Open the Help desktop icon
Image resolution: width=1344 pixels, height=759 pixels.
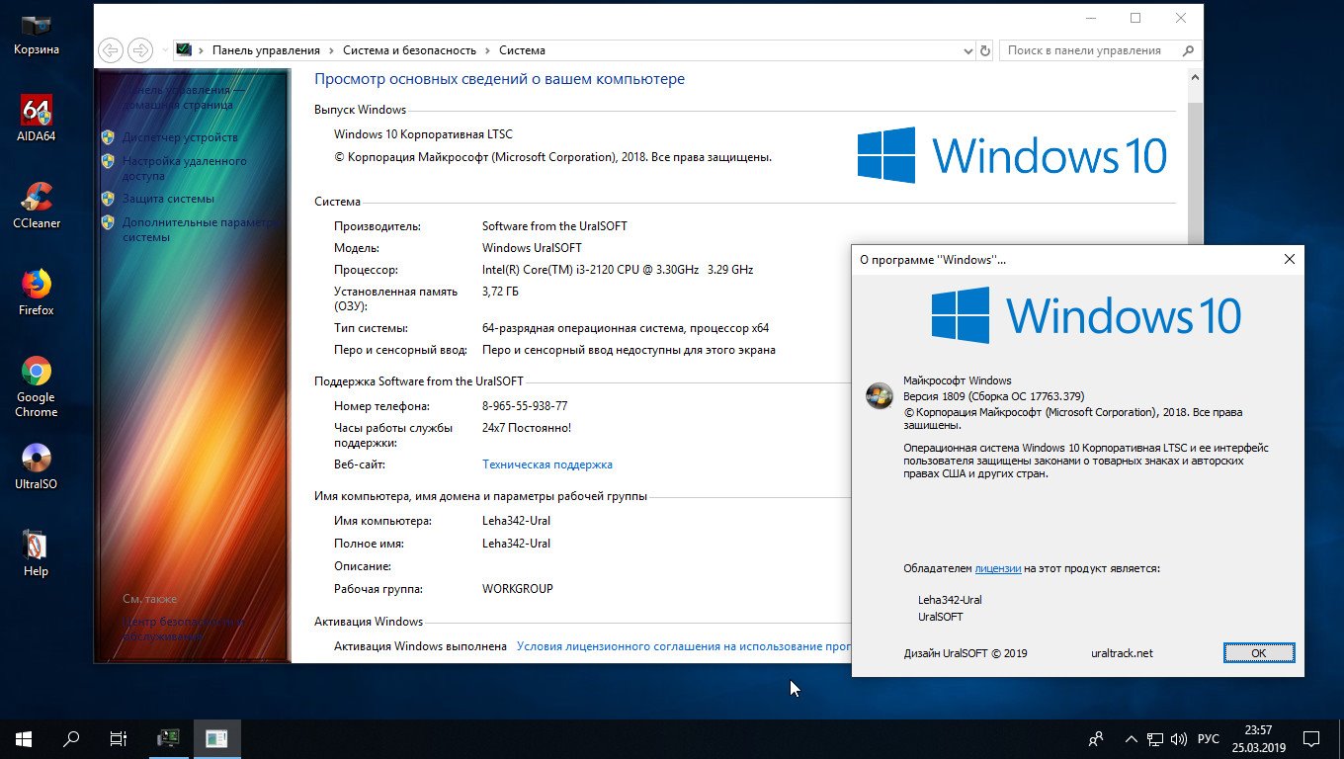click(x=36, y=554)
